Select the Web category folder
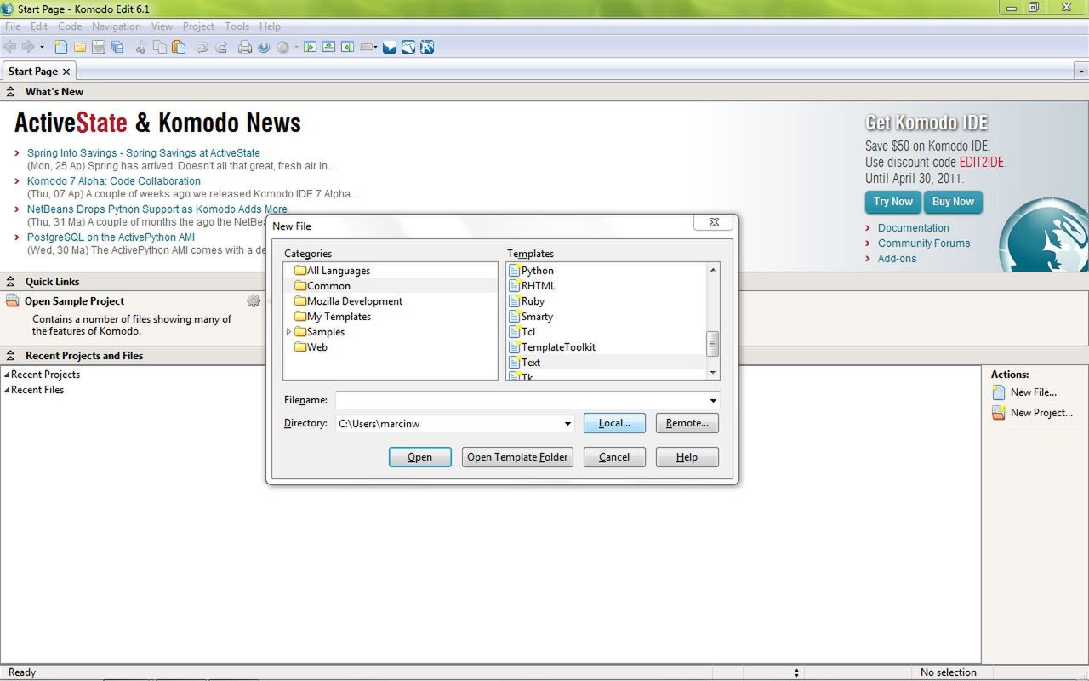Viewport: 1089px width, 681px height. click(x=311, y=347)
